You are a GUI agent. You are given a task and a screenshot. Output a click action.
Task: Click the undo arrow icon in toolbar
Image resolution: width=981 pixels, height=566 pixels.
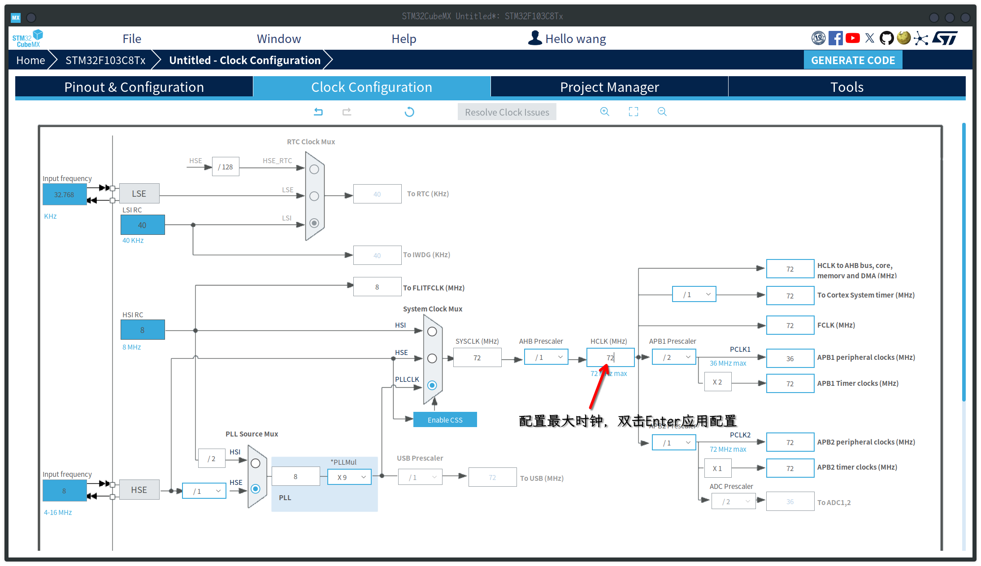(318, 112)
